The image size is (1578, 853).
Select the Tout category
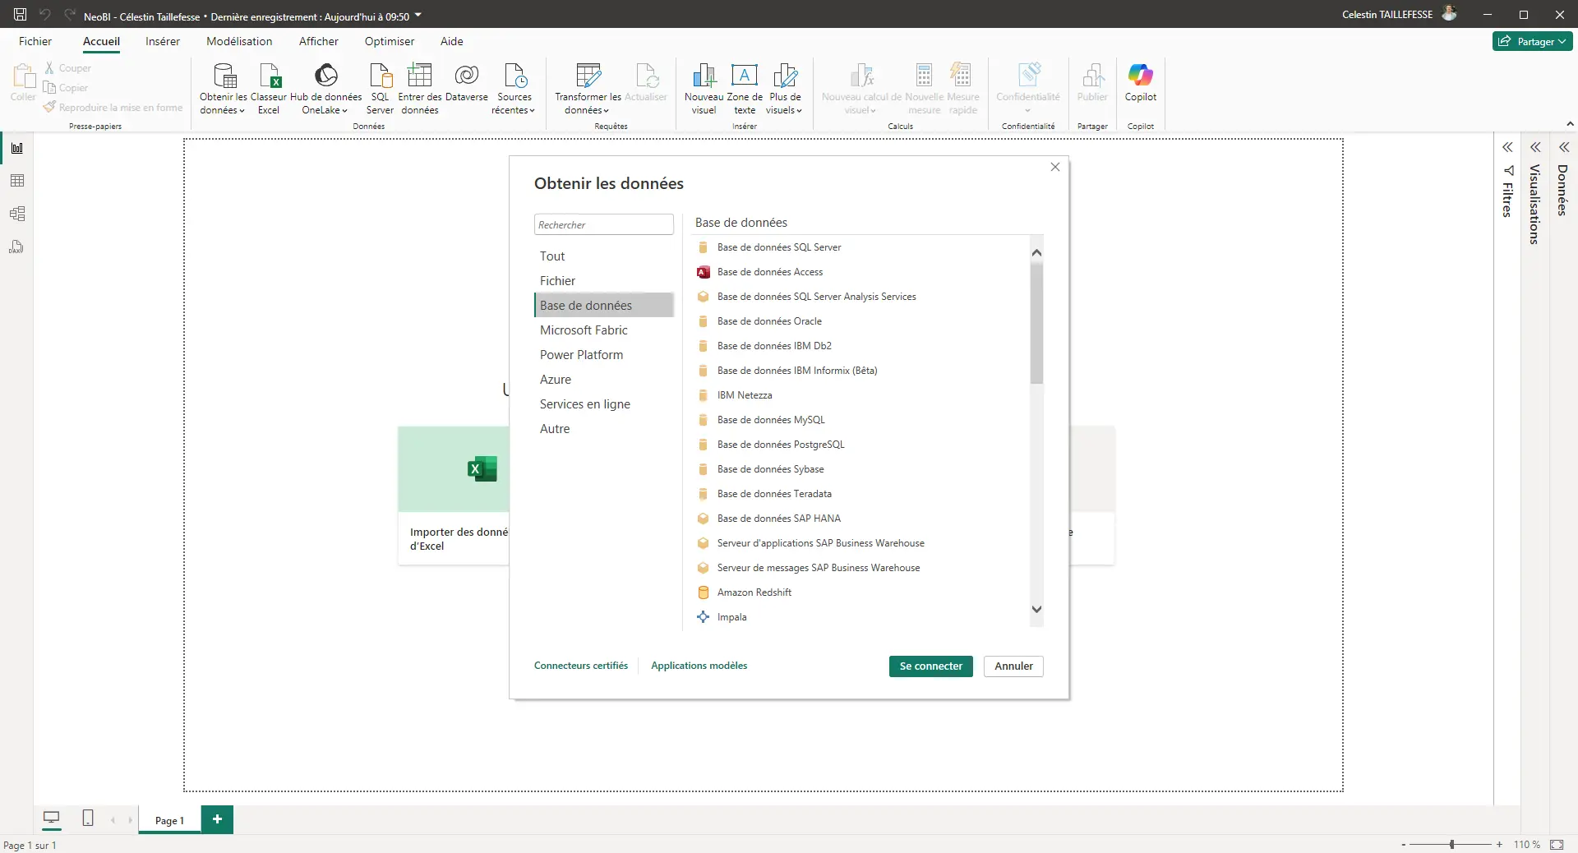point(604,256)
